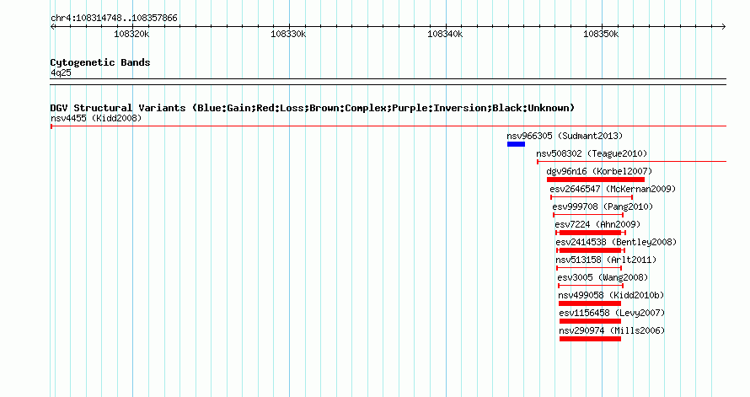Click the thin red line under esv999708
The image size is (750, 397).
pyautogui.click(x=588, y=215)
